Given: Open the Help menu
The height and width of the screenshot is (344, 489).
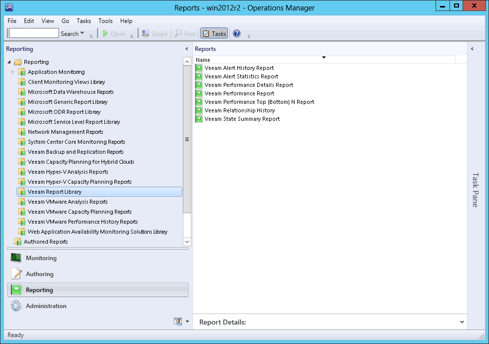Looking at the screenshot, I should (x=126, y=21).
